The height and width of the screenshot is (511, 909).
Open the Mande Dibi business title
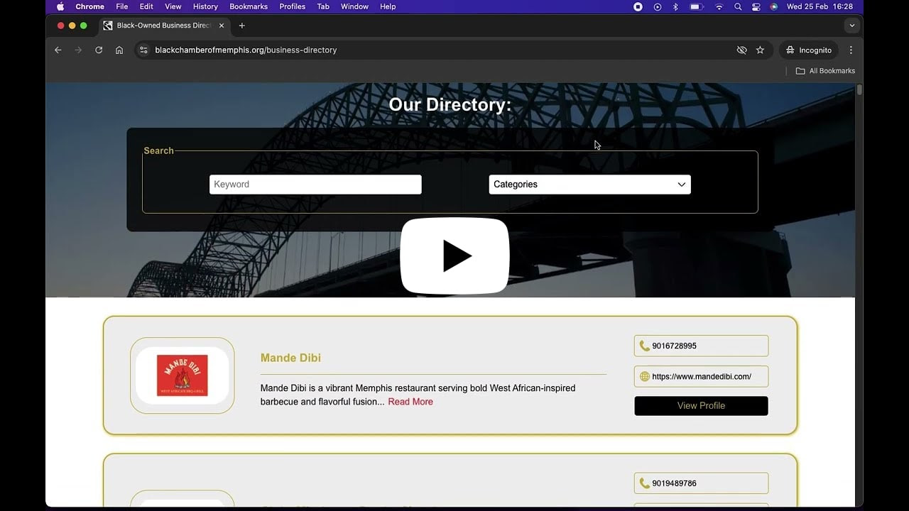(x=290, y=358)
